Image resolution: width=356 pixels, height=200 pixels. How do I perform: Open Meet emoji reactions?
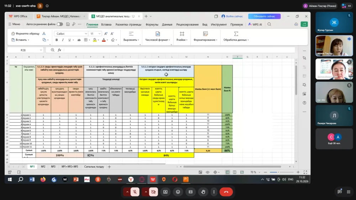coord(178,192)
